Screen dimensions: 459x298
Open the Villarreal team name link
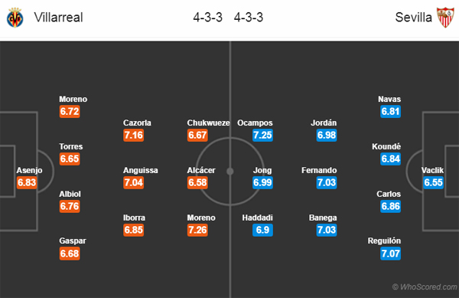(x=59, y=18)
